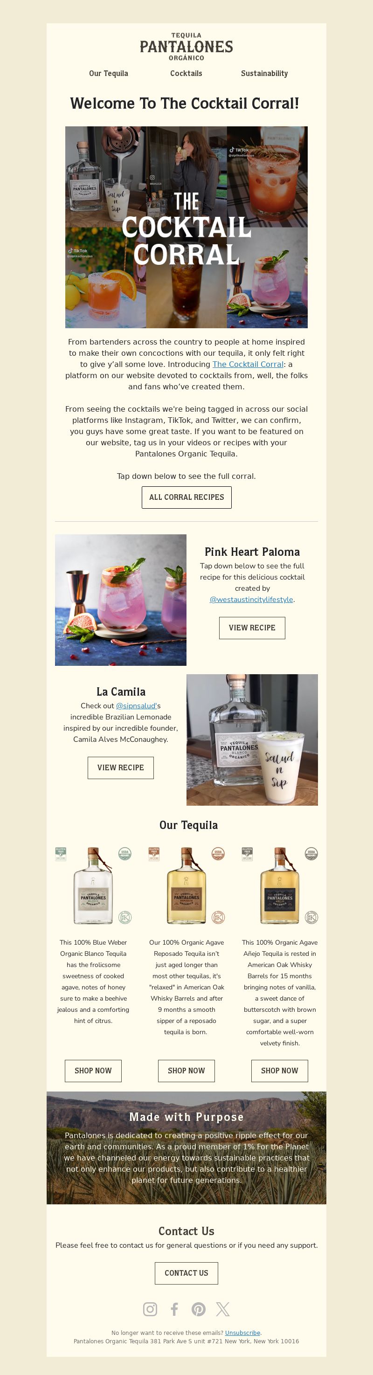The image size is (373, 1375).
Task: View recipe for La Camila
Action: (121, 767)
